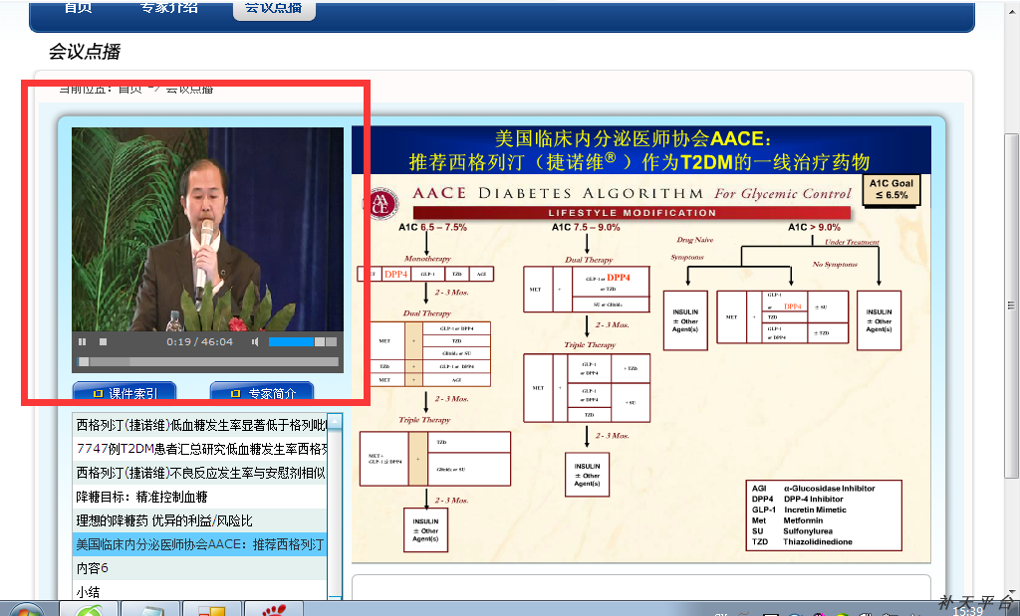The image size is (1020, 616).
Task: Seek along the video progress bar
Action: [x=207, y=362]
